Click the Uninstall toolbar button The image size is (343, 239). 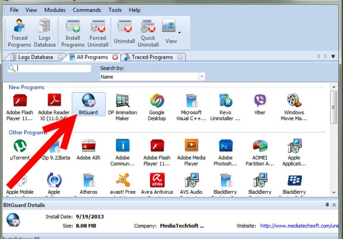[x=124, y=32]
